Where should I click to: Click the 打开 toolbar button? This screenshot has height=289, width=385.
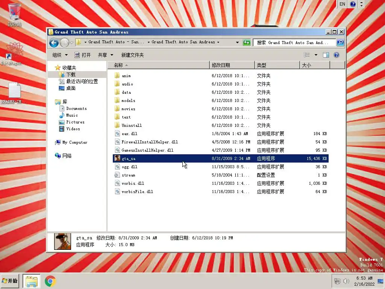pyautogui.click(x=83, y=55)
